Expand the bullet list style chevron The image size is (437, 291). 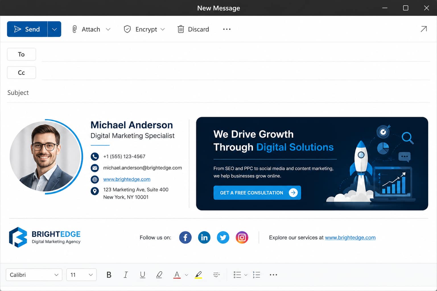click(246, 275)
